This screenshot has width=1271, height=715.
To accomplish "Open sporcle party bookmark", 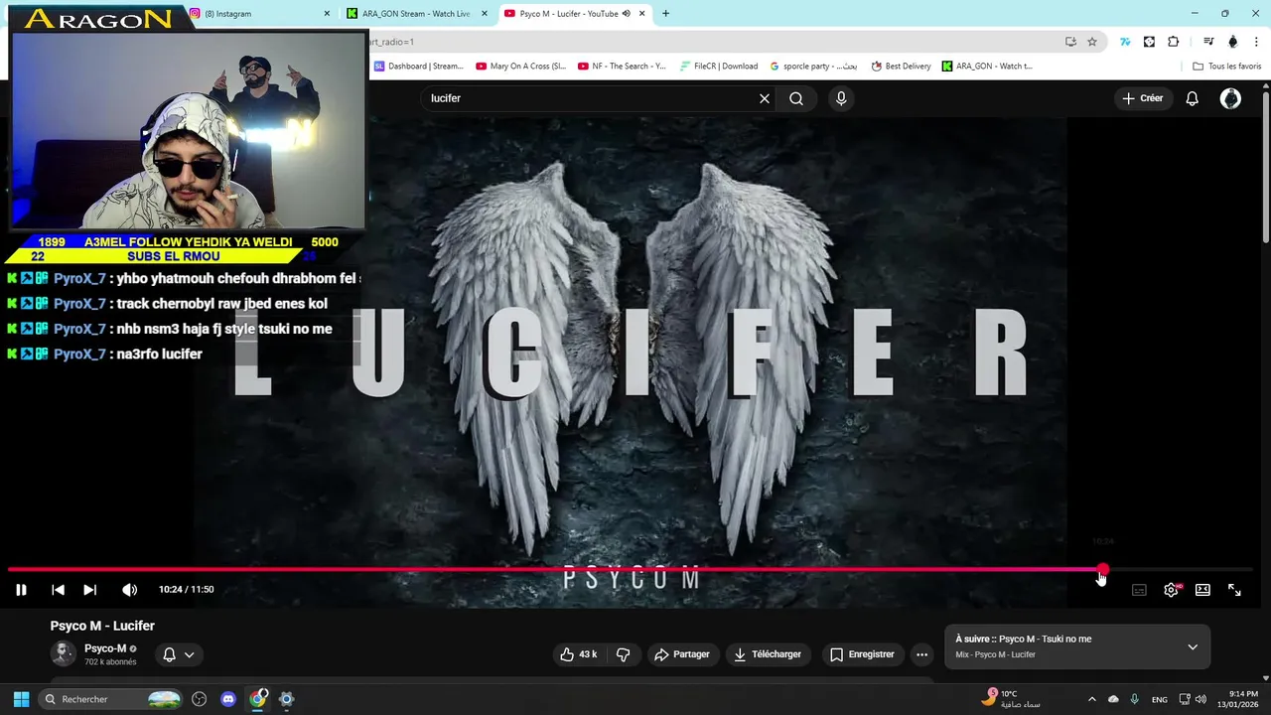I will [814, 67].
